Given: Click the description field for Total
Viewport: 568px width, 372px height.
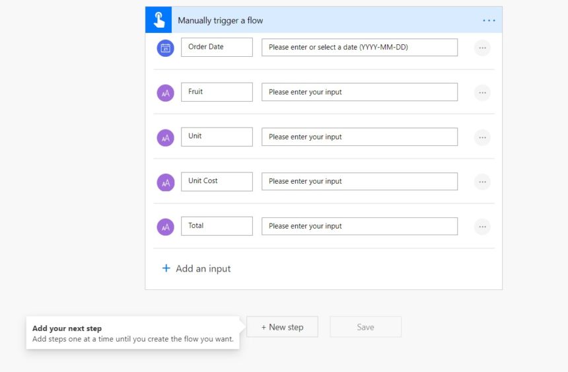Looking at the screenshot, I should point(360,226).
